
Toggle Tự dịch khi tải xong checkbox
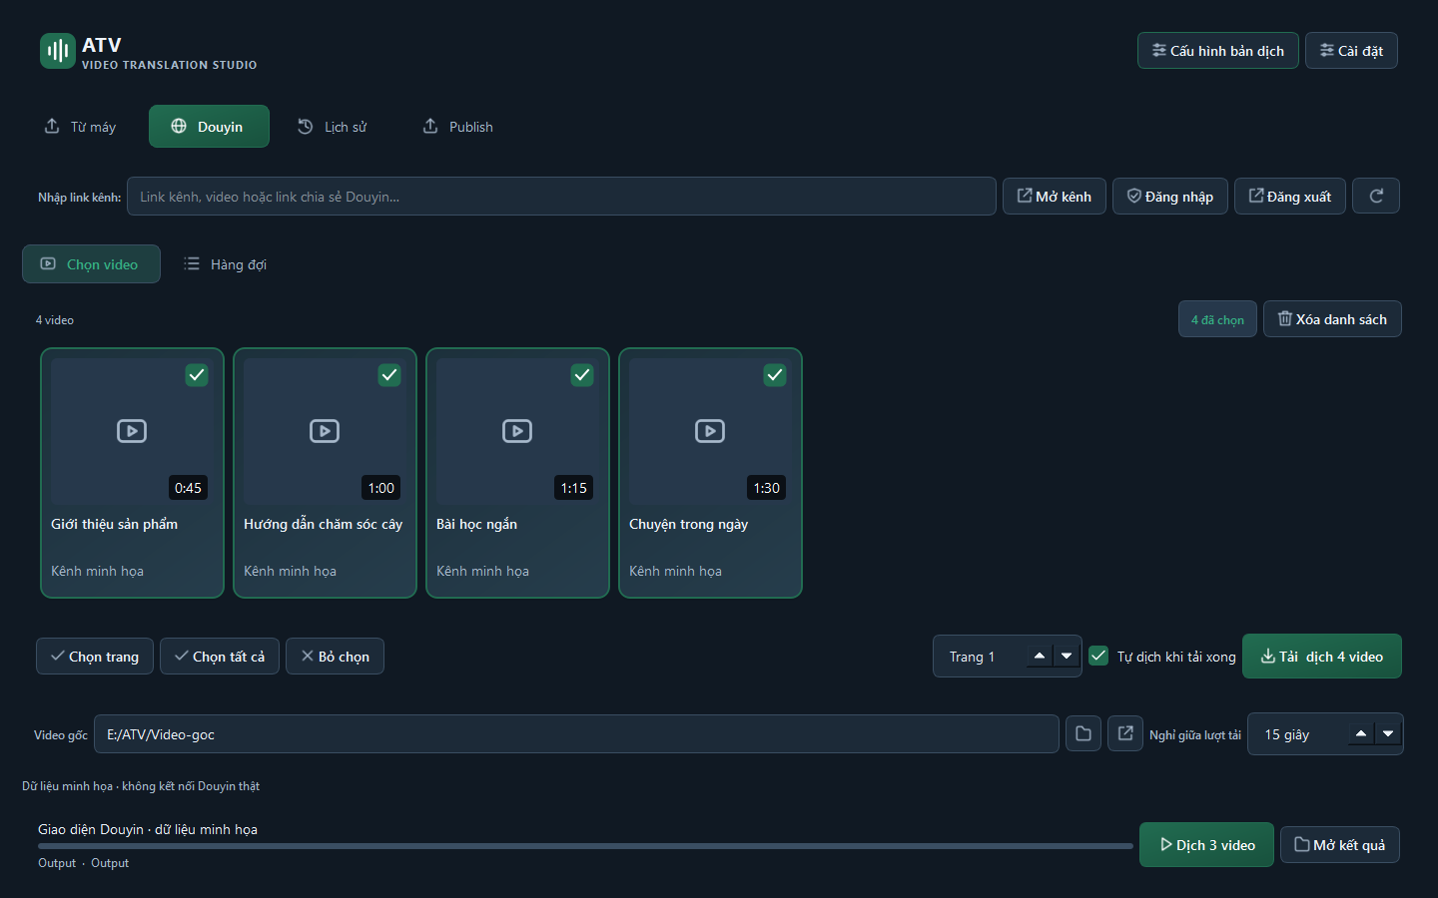point(1098,657)
